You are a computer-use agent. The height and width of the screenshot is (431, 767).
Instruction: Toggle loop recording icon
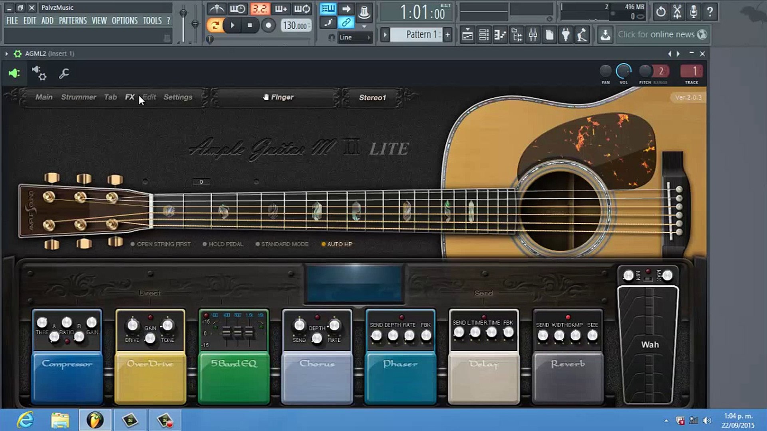[302, 8]
